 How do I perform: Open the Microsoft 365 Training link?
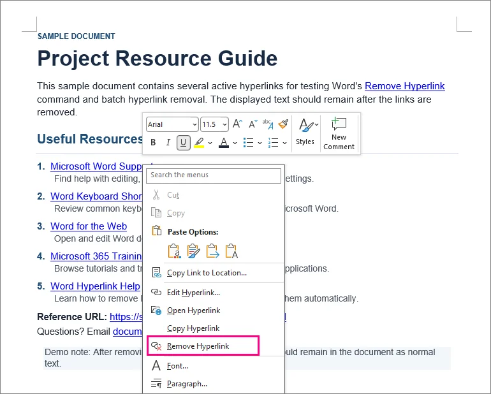tap(96, 256)
